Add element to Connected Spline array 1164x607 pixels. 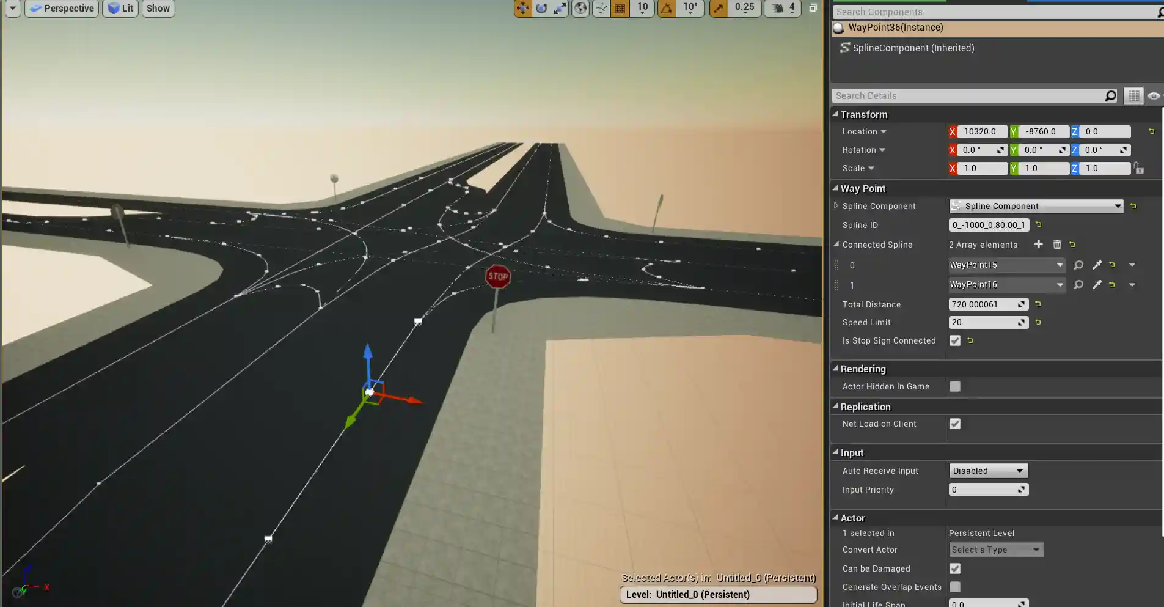[x=1038, y=245]
